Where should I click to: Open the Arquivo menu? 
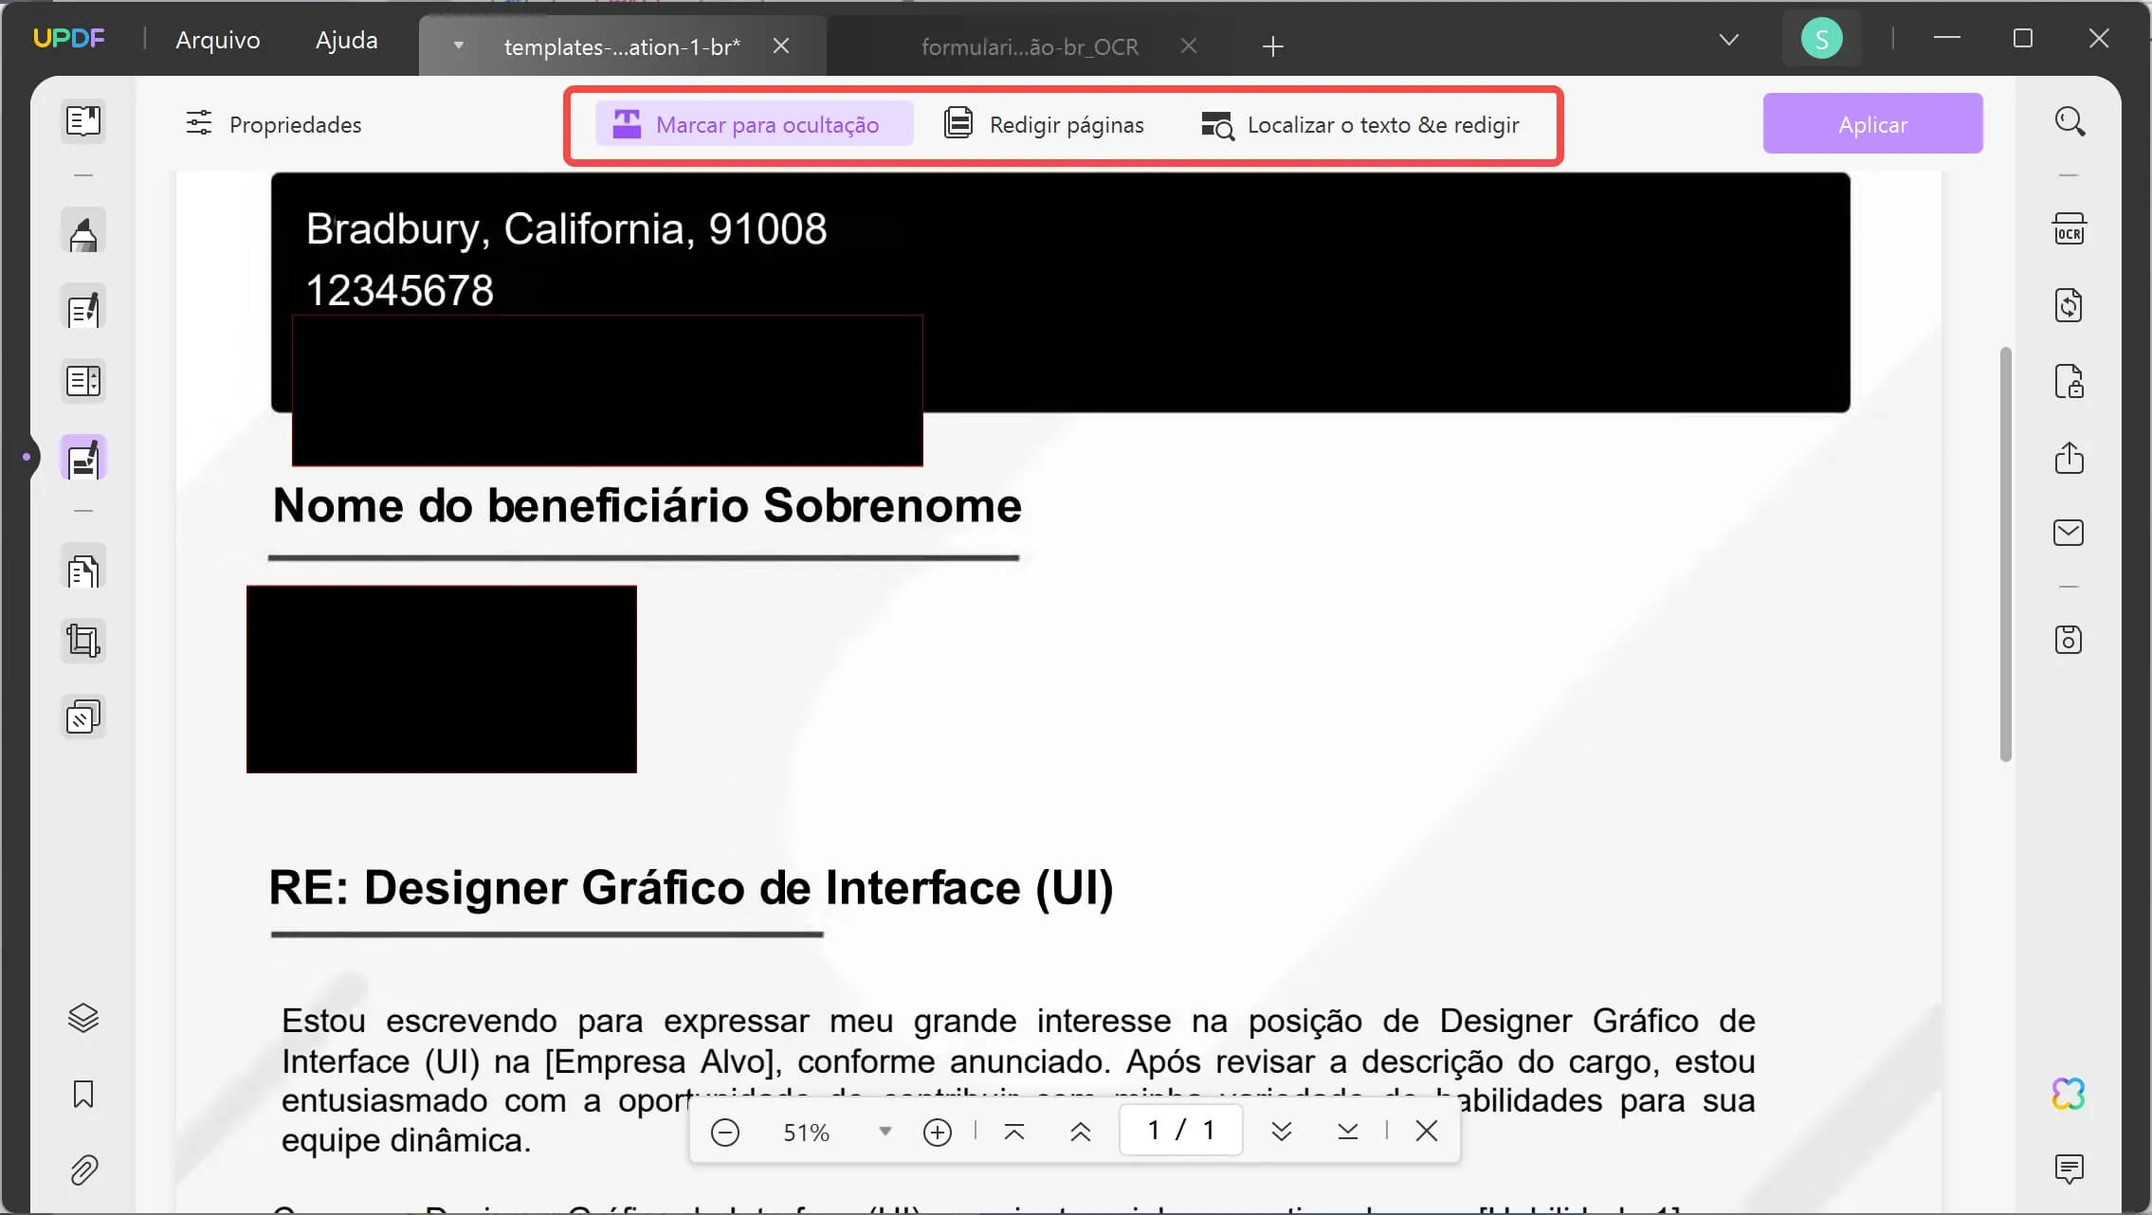(217, 39)
